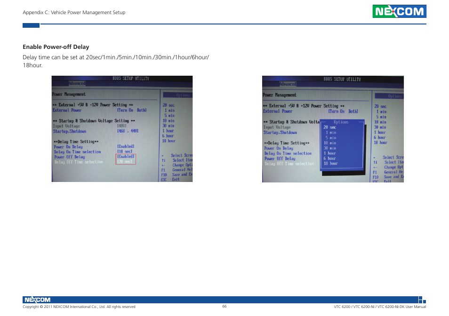449x316 pixels.
Task: Click "18 hour" in left BIOS help panel
Action: tap(169, 141)
